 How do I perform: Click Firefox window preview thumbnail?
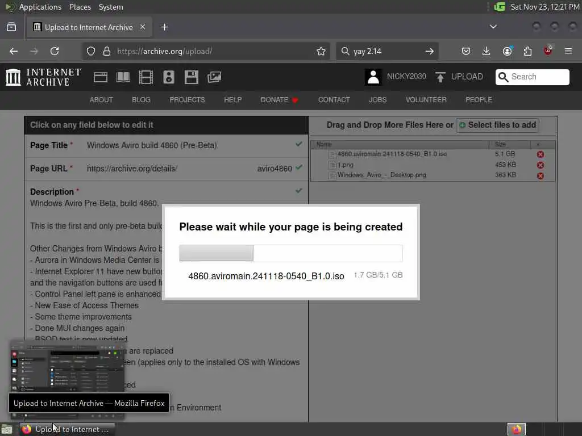[67, 366]
